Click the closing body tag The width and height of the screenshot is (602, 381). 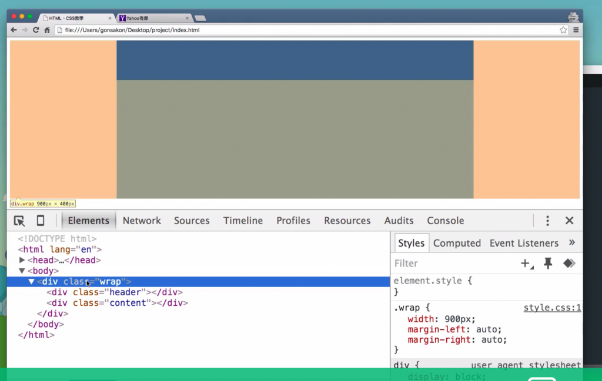pyautogui.click(x=46, y=324)
